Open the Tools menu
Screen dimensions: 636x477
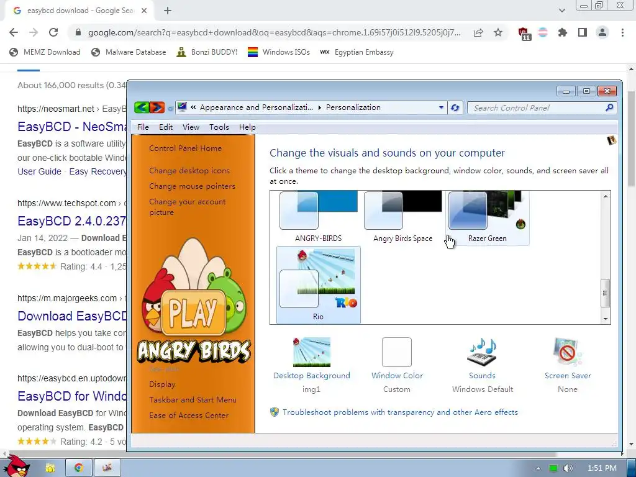tap(219, 127)
